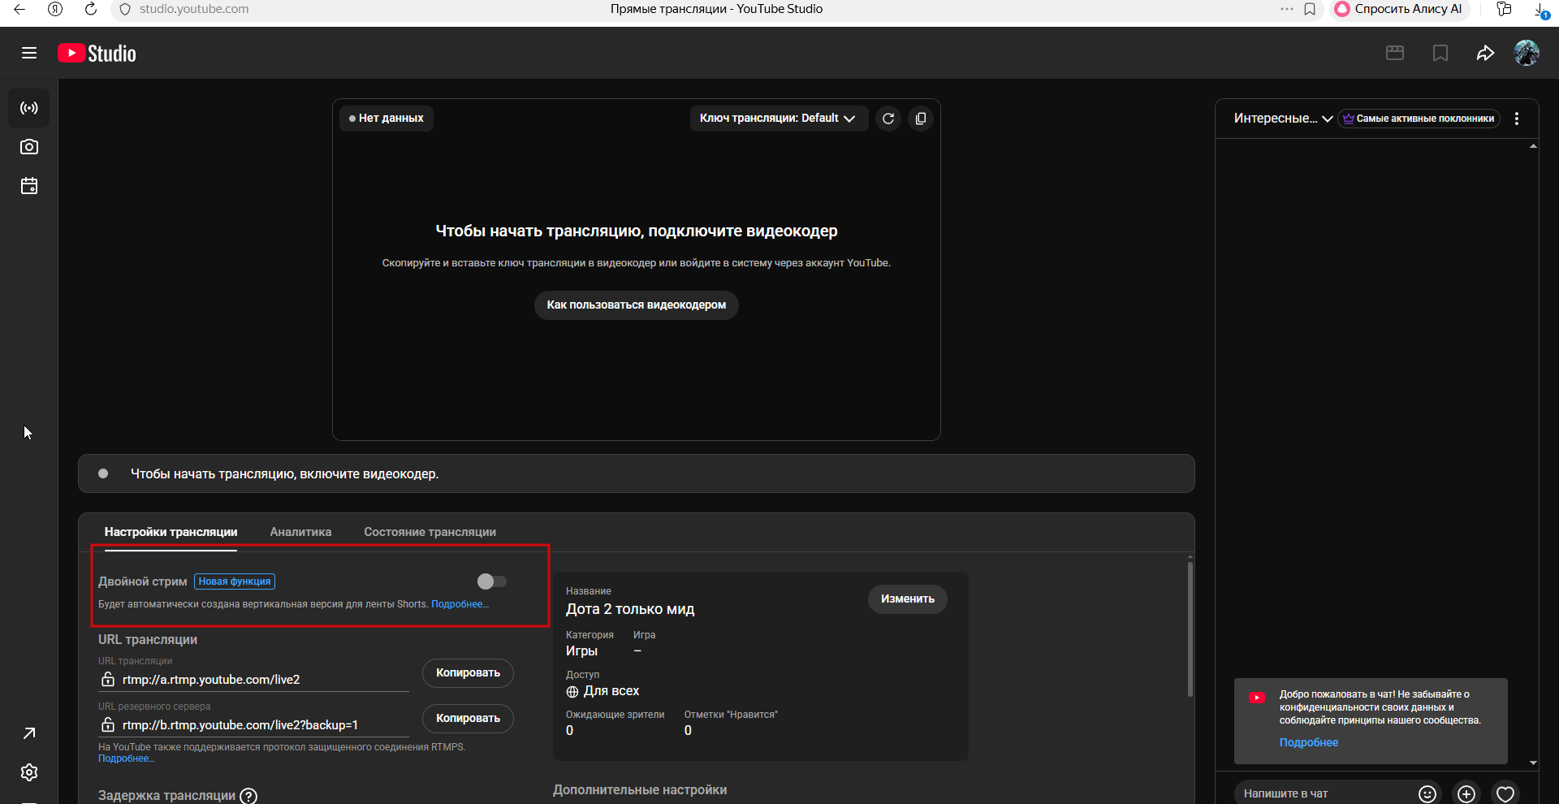Expand Ключ трансляции: Default dropdown
The height and width of the screenshot is (804, 1559).
pyautogui.click(x=778, y=119)
